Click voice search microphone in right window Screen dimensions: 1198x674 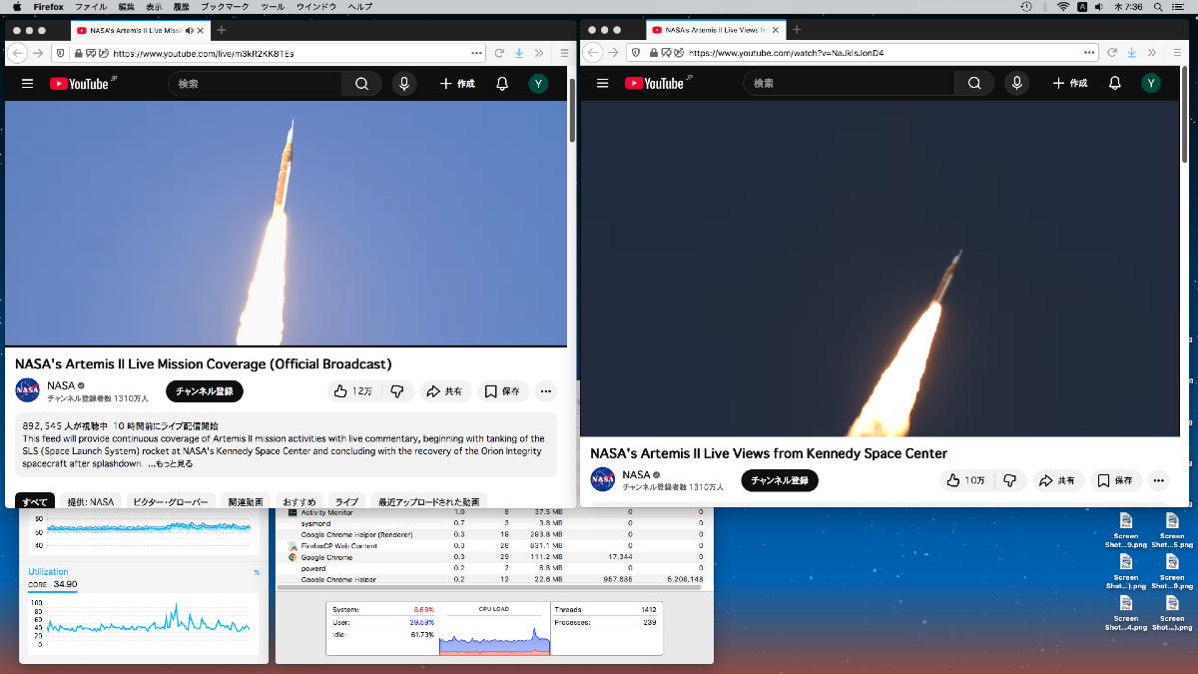tap(1017, 84)
